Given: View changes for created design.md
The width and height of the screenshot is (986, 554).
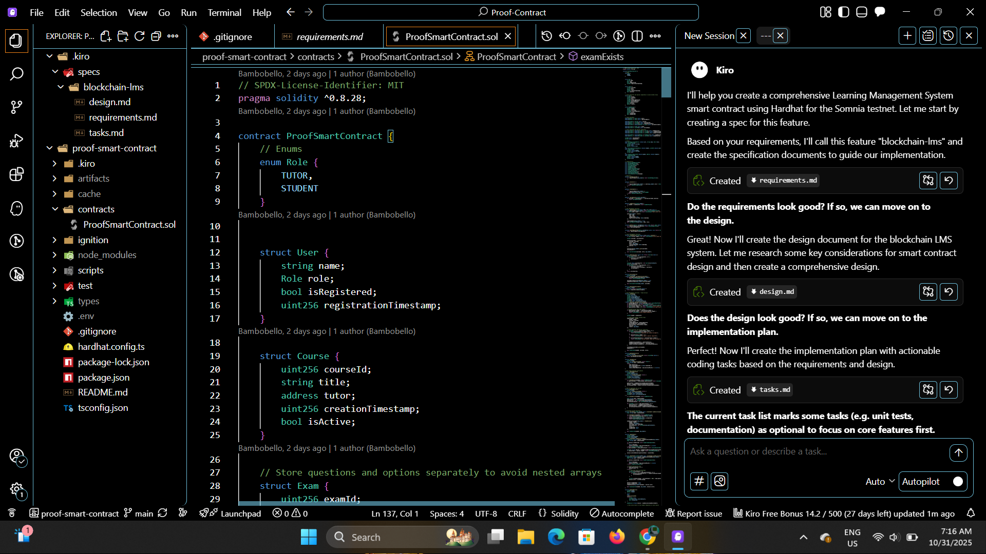Looking at the screenshot, I should click(928, 292).
